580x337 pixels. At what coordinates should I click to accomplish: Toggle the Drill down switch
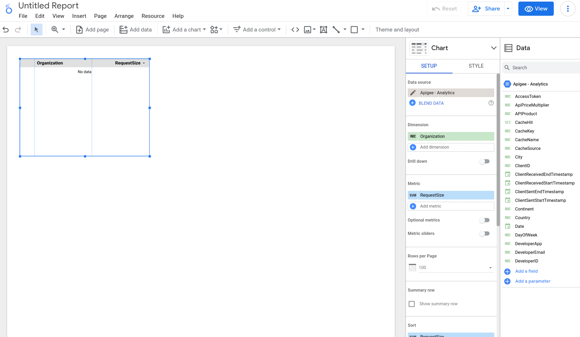coord(485,161)
